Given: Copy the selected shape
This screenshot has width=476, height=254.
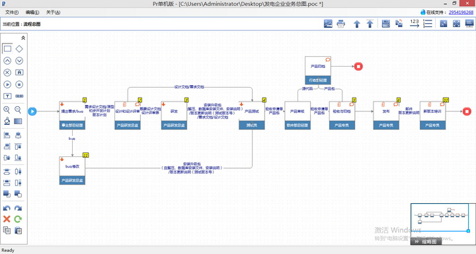Looking at the screenshot, I should 7,230.
